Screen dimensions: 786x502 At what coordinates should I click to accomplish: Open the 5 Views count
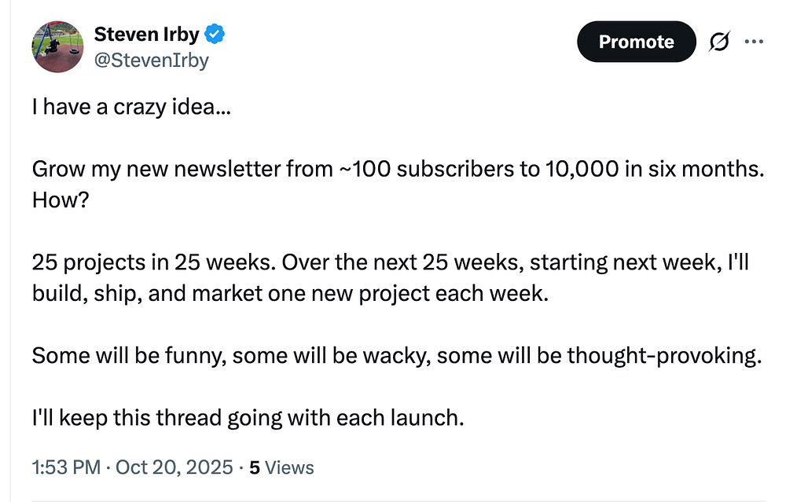point(281,468)
